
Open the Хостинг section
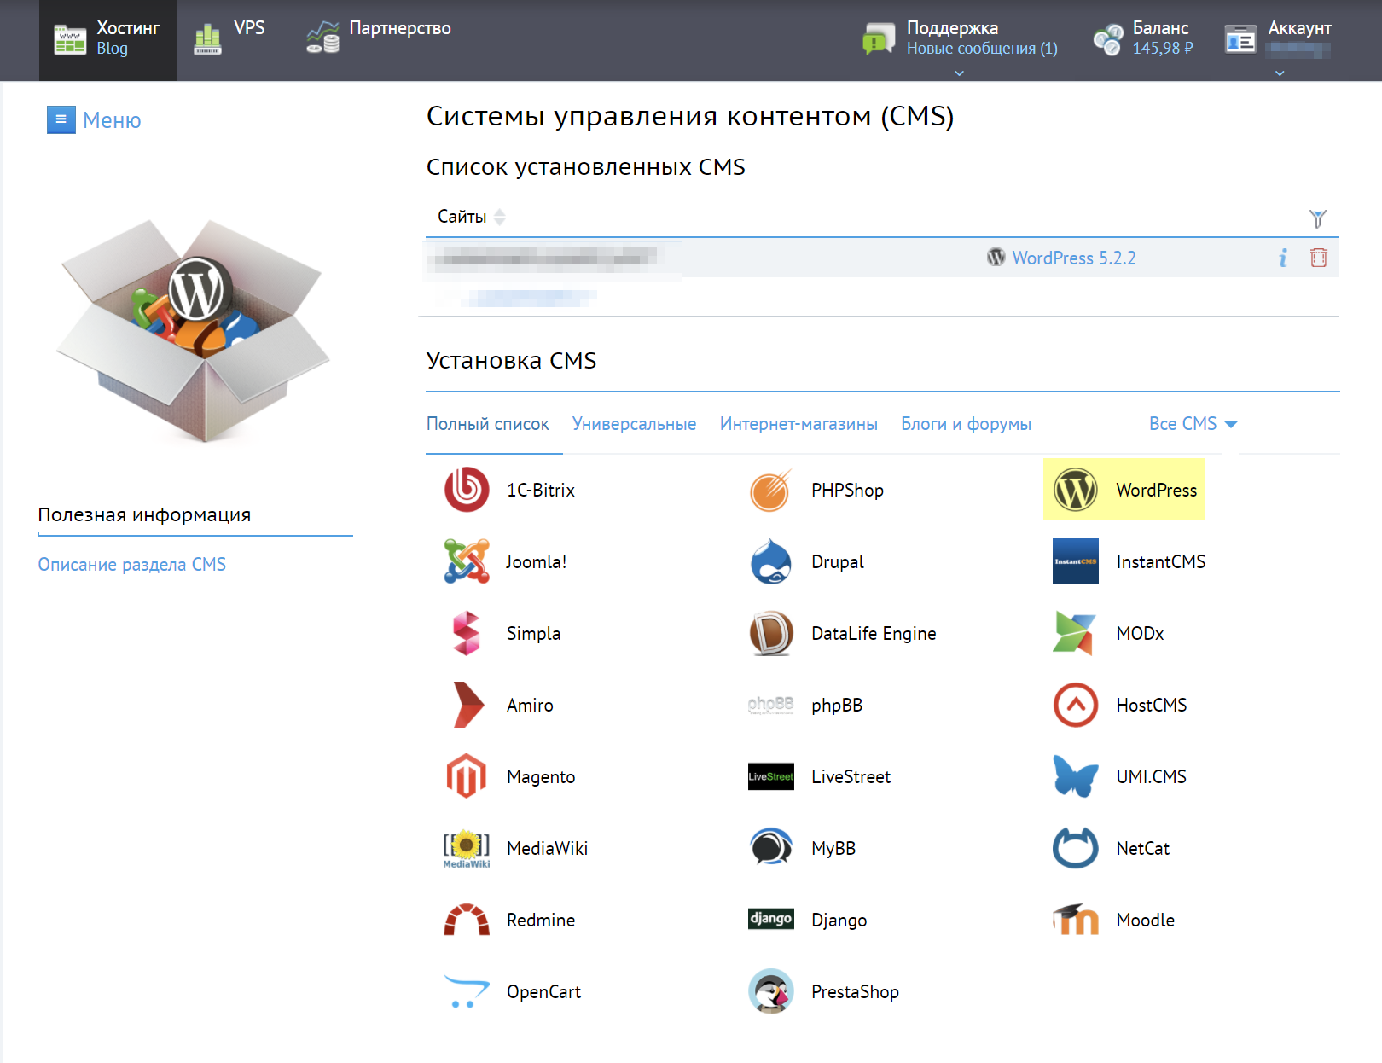107,40
